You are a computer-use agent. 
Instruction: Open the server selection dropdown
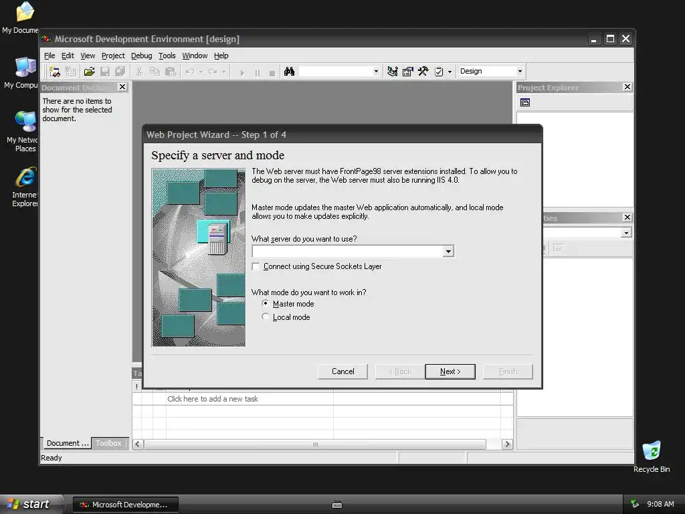pos(448,252)
